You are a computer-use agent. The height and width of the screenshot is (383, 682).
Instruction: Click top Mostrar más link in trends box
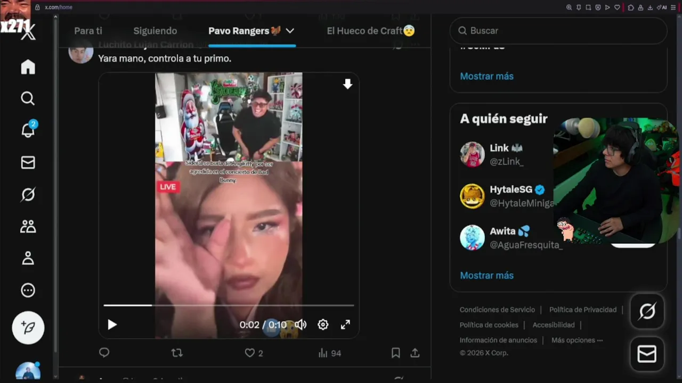(x=486, y=76)
